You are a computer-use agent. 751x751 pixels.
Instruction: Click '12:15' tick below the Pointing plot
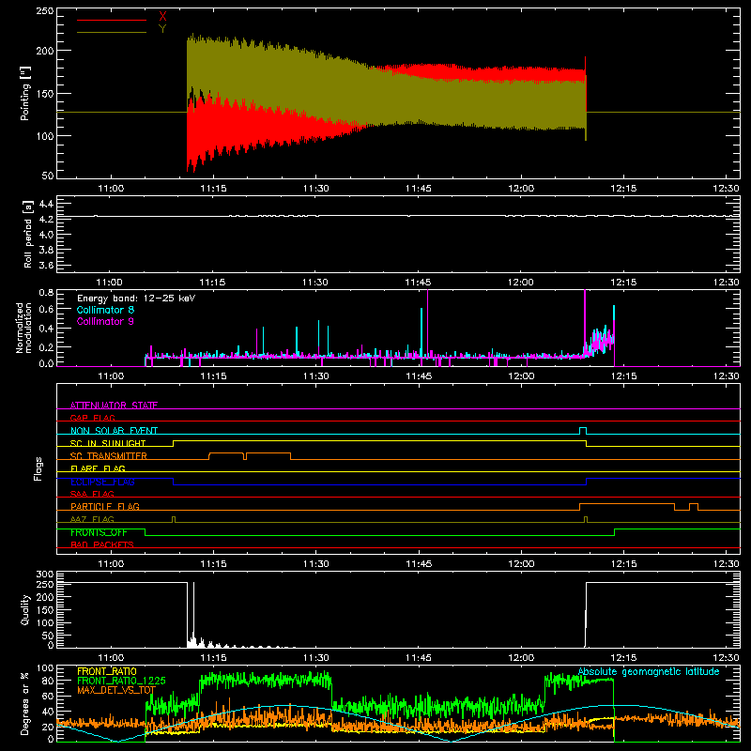(x=623, y=189)
